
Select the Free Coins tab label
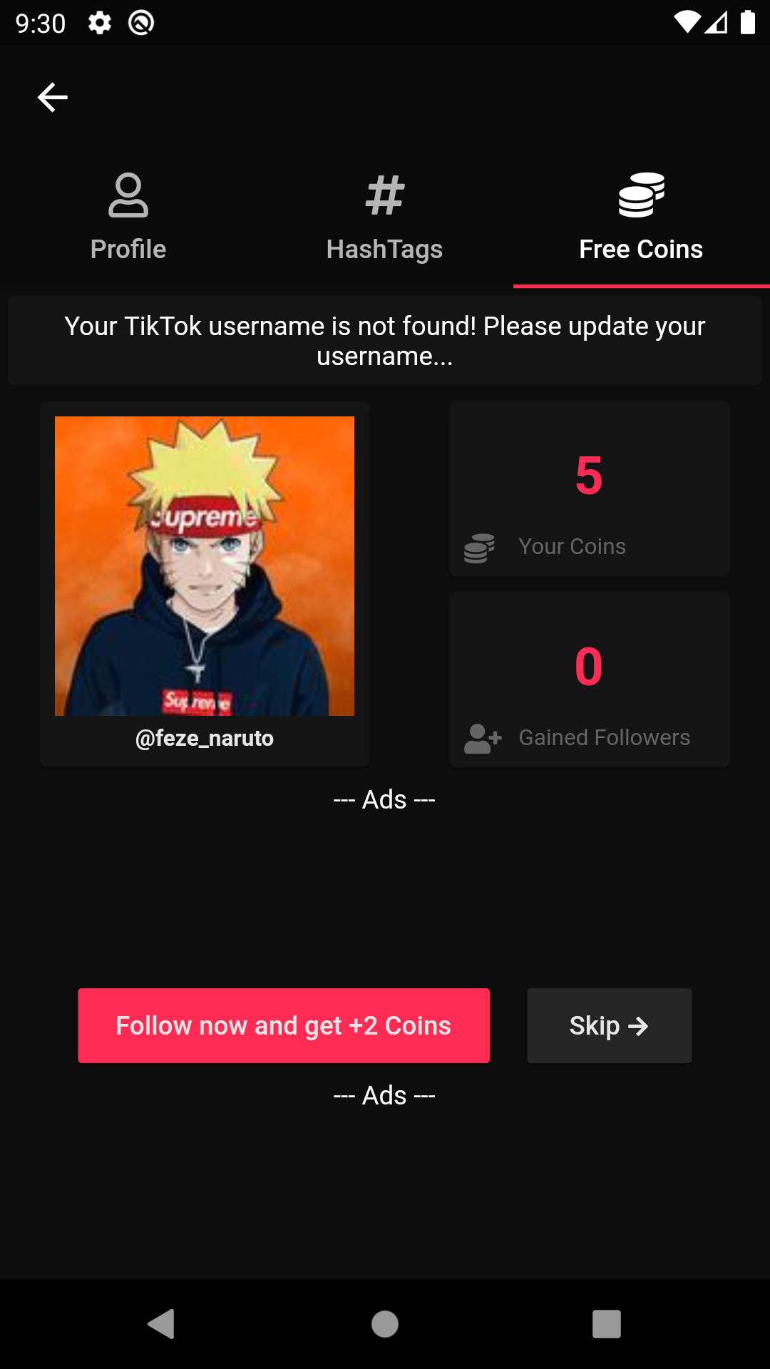642,250
